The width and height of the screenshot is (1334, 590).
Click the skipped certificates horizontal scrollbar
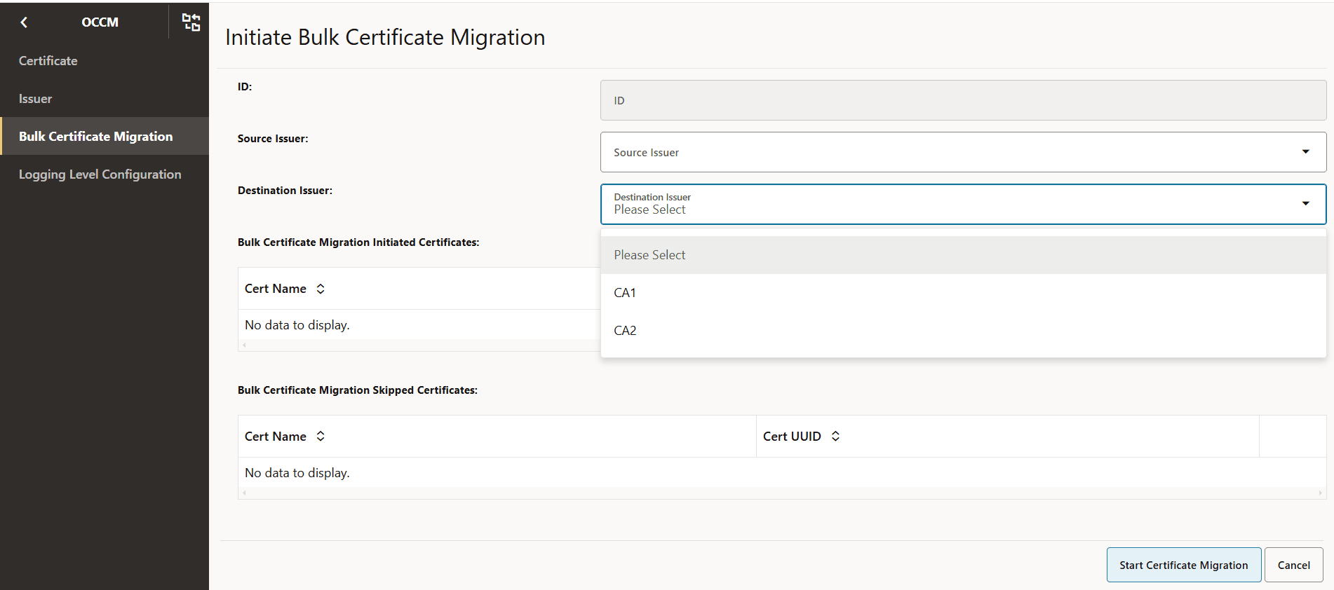[781, 493]
